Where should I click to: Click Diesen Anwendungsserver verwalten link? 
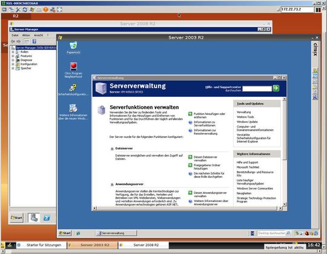point(210,195)
